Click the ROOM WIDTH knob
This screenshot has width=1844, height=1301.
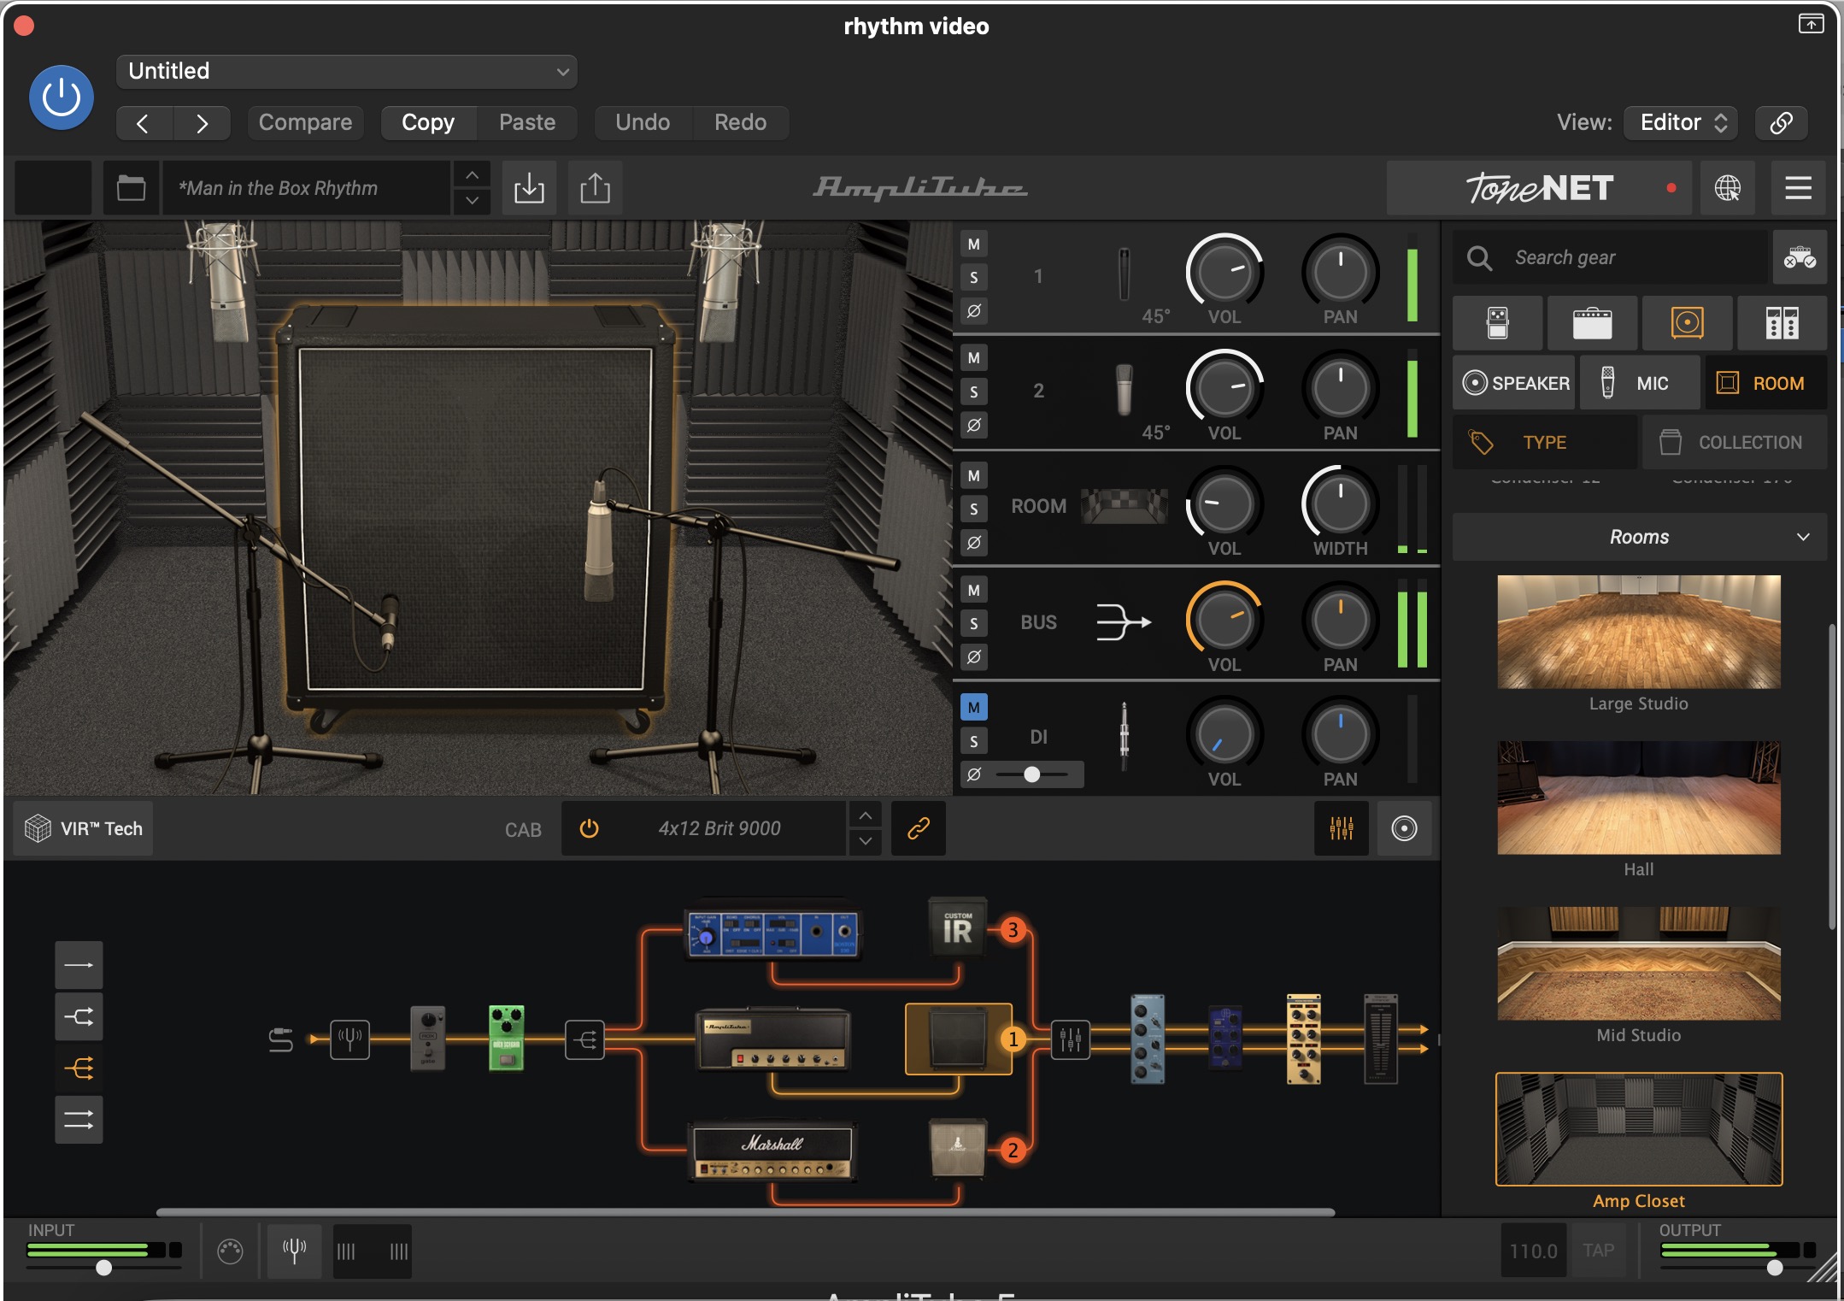[1340, 503]
